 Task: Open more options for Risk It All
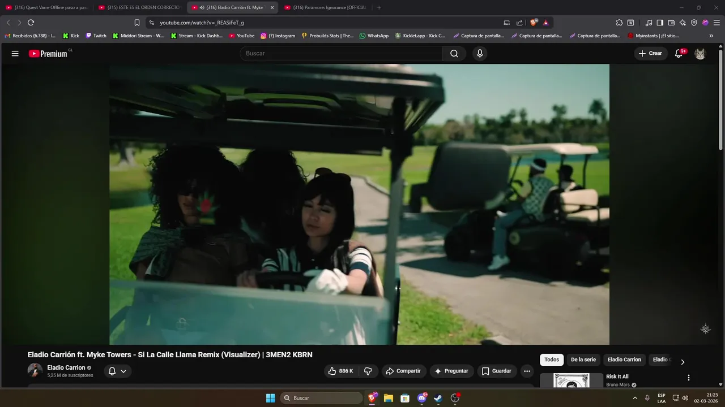(x=689, y=378)
